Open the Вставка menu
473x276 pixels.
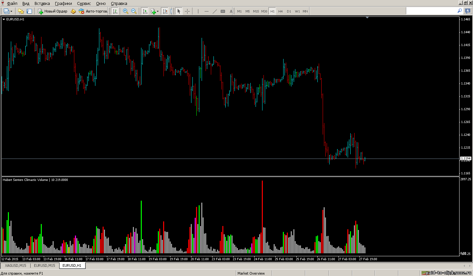(42, 3)
